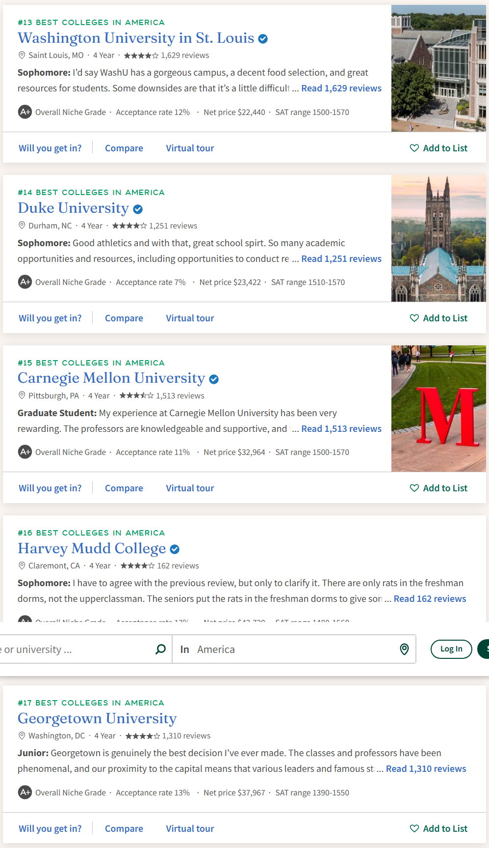Open Washington University campus photo
This screenshot has height=848, width=489.
pyautogui.click(x=438, y=68)
